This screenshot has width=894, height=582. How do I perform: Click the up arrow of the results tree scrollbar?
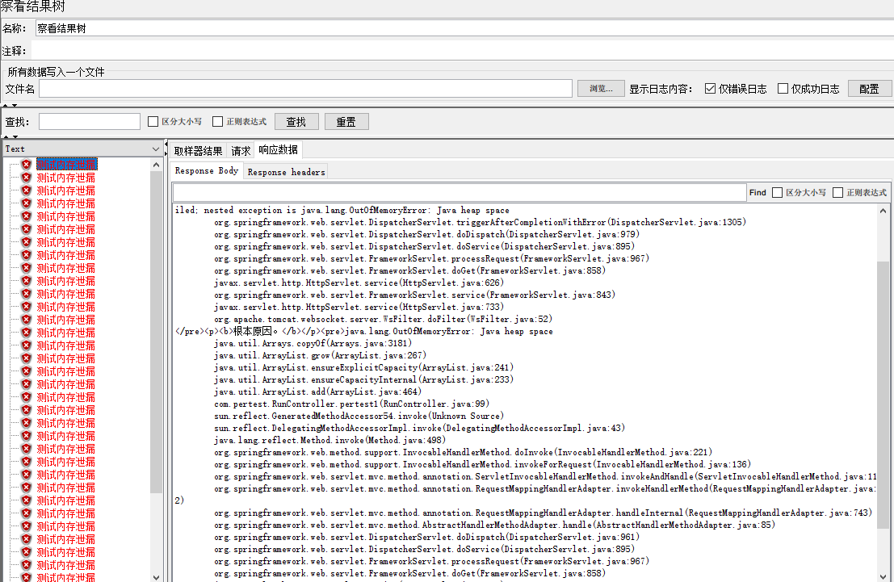pyautogui.click(x=157, y=165)
